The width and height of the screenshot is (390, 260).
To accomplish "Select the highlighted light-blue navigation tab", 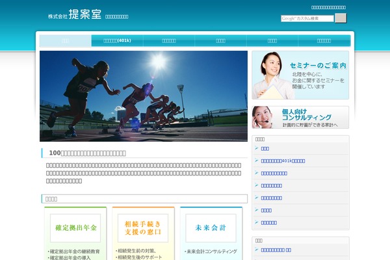I will 66,40.
